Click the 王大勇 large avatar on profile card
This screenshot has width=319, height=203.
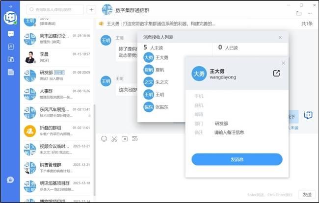coord(199,74)
